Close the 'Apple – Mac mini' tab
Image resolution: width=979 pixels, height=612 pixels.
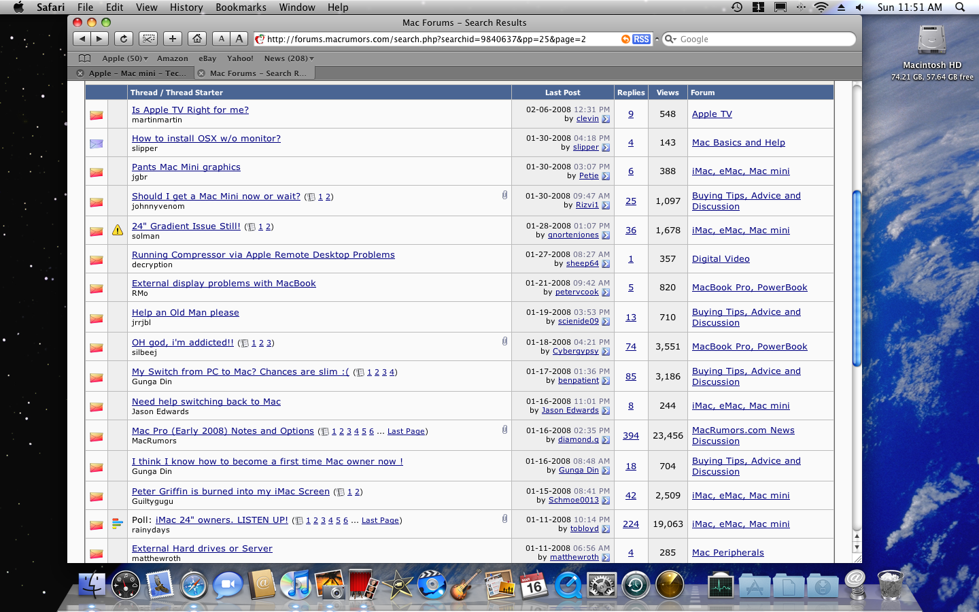(80, 73)
